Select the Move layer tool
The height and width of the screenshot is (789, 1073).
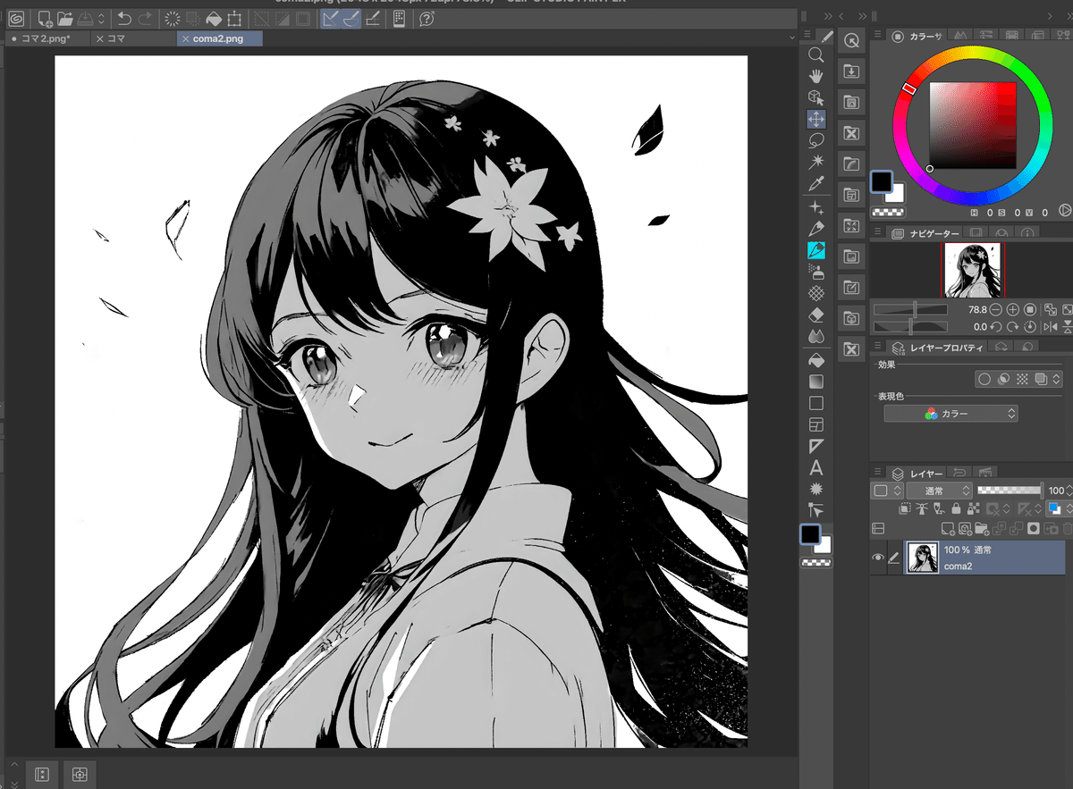coord(815,119)
